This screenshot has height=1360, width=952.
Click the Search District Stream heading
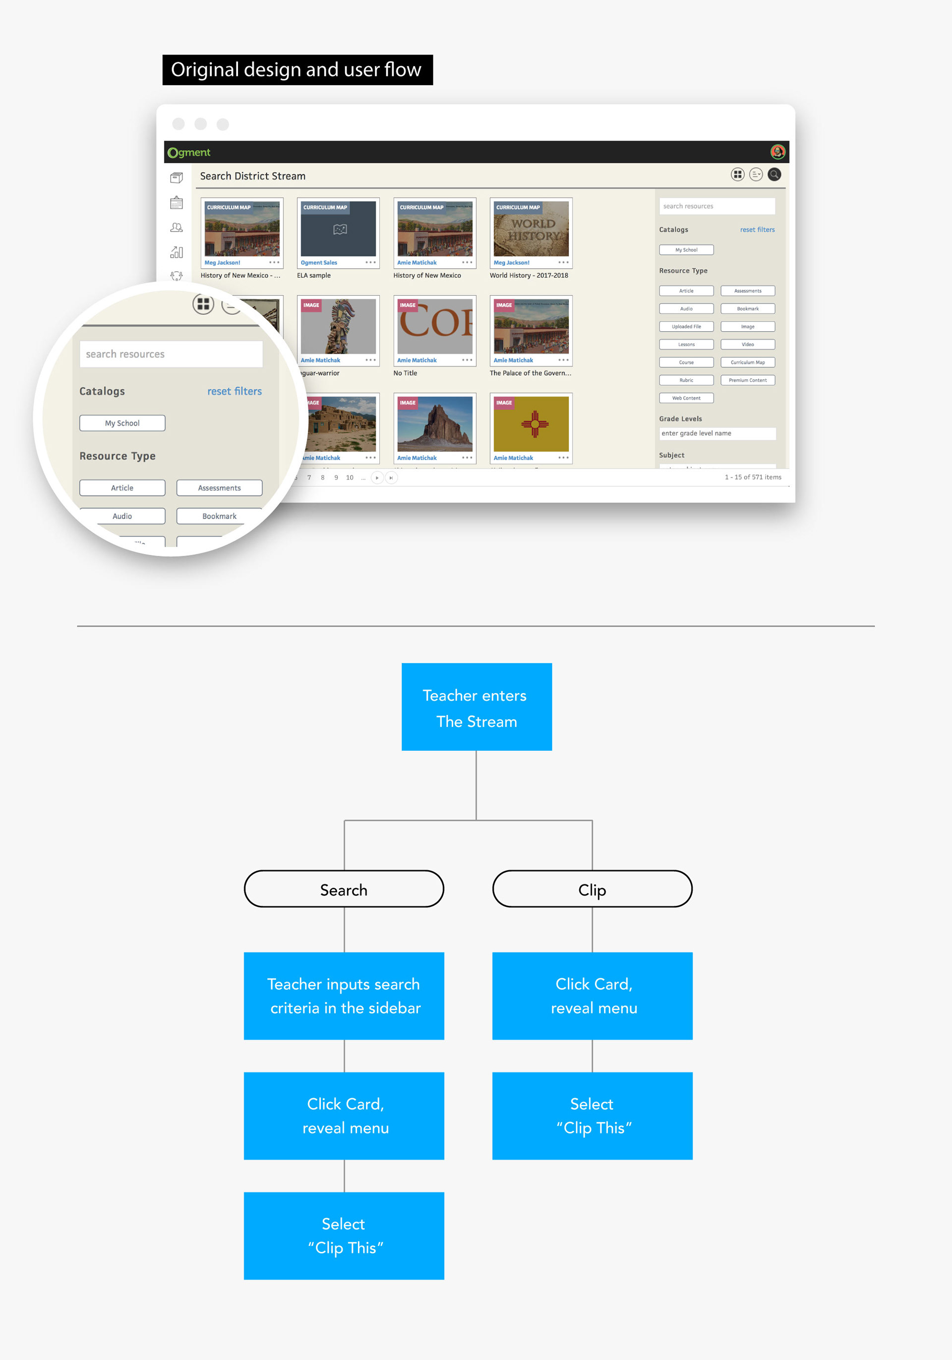[x=252, y=176]
